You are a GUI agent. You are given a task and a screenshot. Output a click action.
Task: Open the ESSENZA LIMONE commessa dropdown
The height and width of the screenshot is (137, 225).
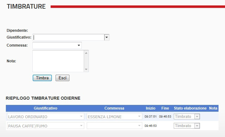(x=140, y=117)
